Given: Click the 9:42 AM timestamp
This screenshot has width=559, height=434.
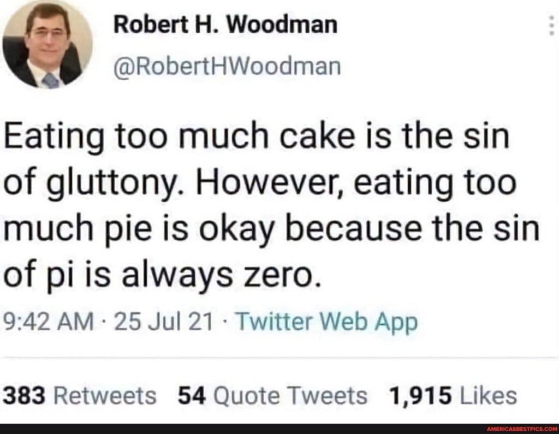Looking at the screenshot, I should point(48,322).
